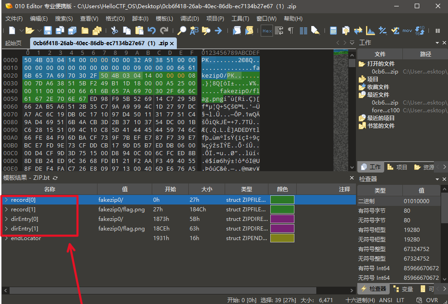Click the purple color swatch for dirEntry[0]
448x304 pixels.
(282, 219)
